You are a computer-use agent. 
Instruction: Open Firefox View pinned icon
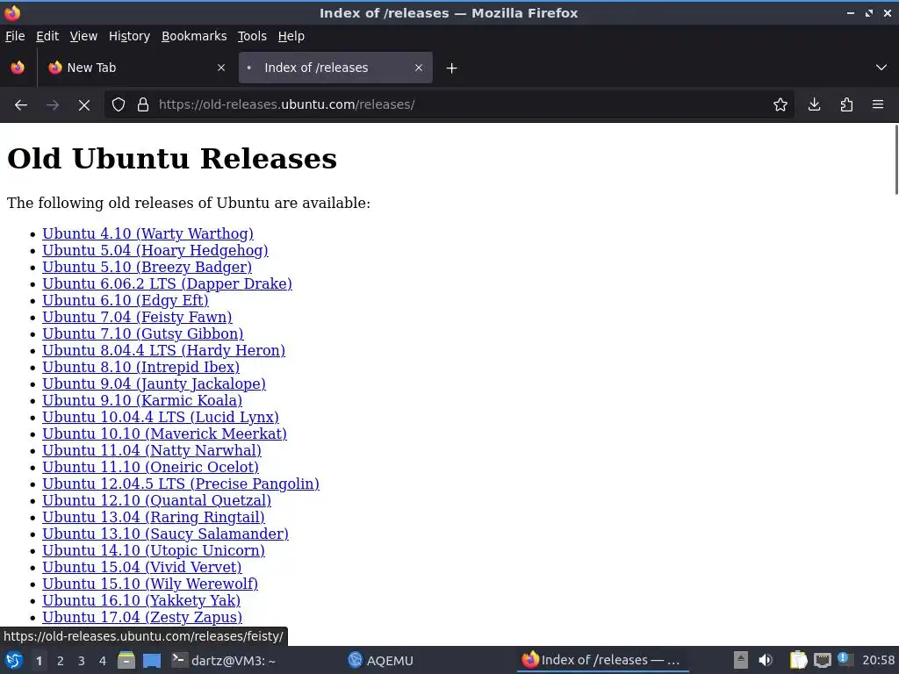[18, 68]
